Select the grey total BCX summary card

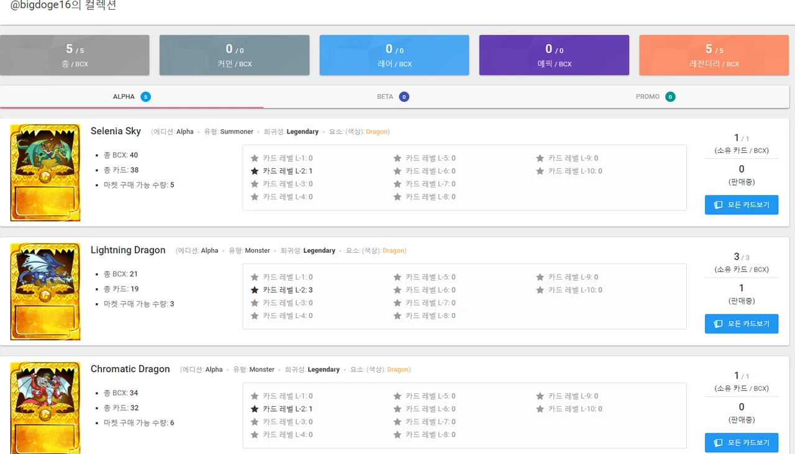(x=75, y=55)
